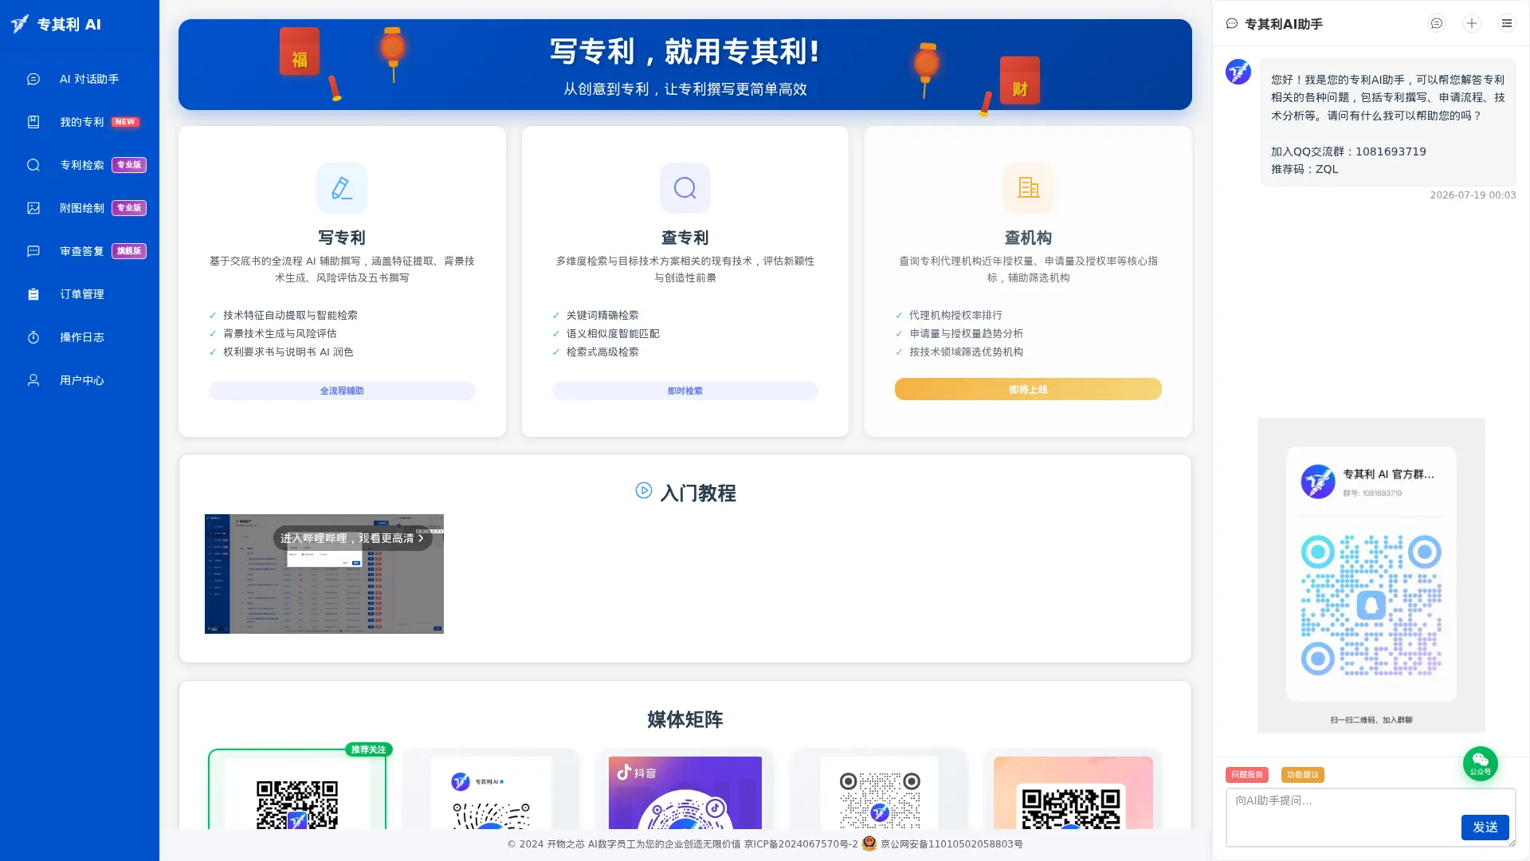Click 进入哔哩哔哩，观看更高清 link

[x=352, y=538]
